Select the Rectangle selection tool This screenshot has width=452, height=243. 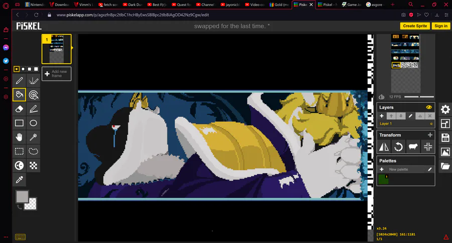[19, 151]
